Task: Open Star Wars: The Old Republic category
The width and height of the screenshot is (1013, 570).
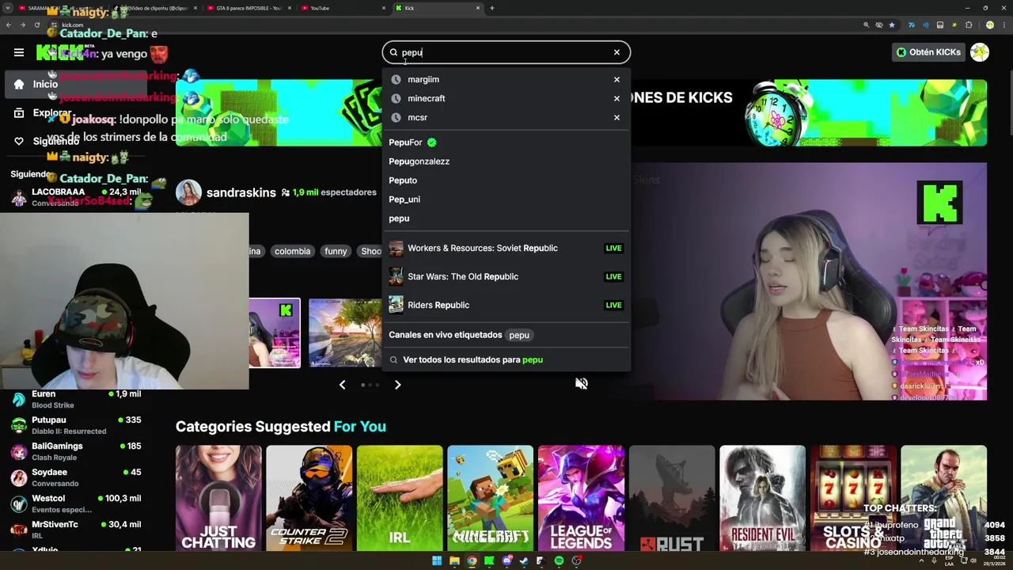Action: (506, 276)
